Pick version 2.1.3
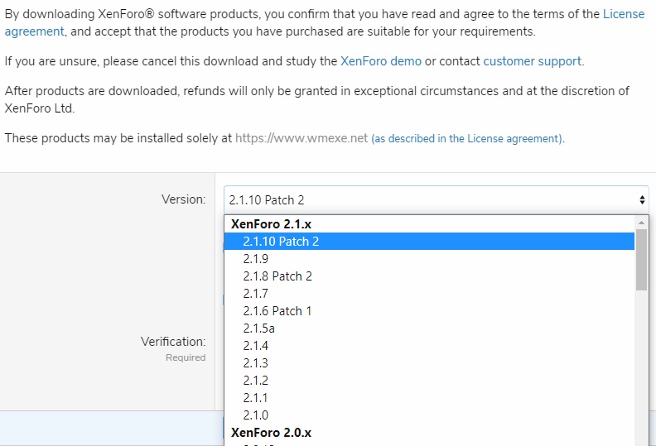656x446 pixels. [x=429, y=362]
